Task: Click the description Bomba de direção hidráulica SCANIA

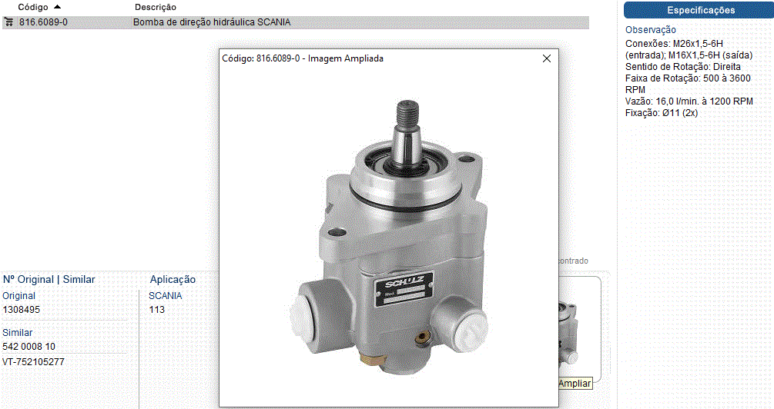Action: pos(212,22)
